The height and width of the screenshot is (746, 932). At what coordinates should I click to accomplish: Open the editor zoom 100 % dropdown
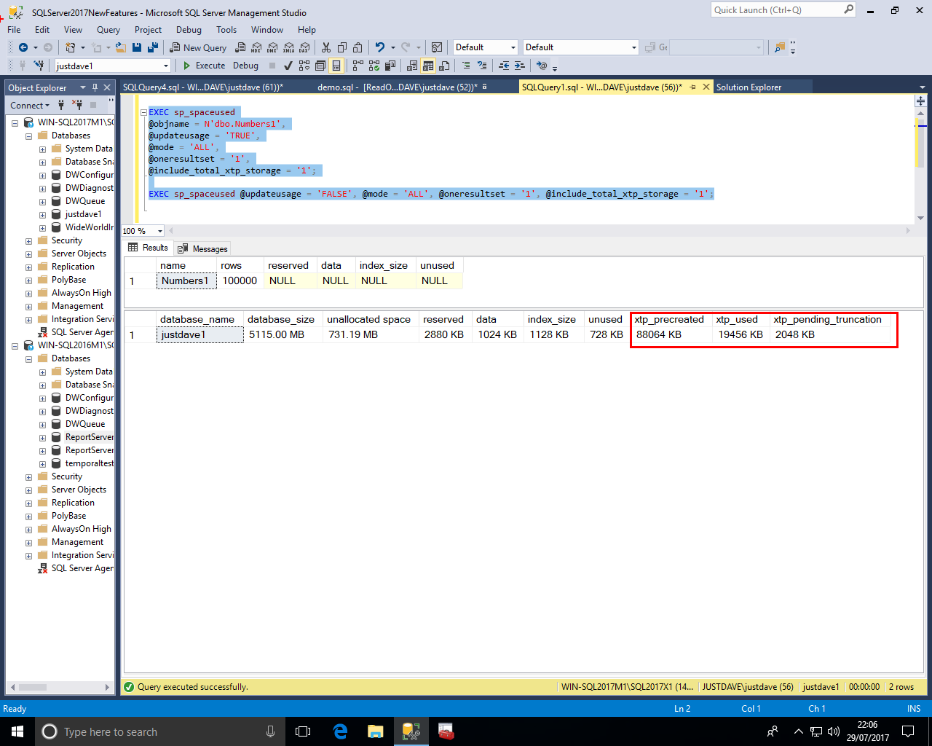tap(159, 231)
